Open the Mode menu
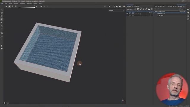This screenshot has width=190, height=107. pyautogui.click(x=10, y=4)
